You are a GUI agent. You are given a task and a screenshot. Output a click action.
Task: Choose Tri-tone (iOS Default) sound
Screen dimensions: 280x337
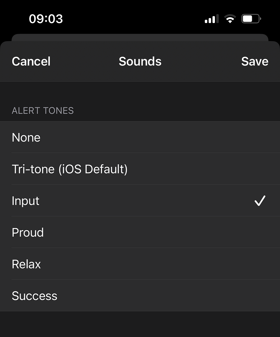pyautogui.click(x=140, y=169)
